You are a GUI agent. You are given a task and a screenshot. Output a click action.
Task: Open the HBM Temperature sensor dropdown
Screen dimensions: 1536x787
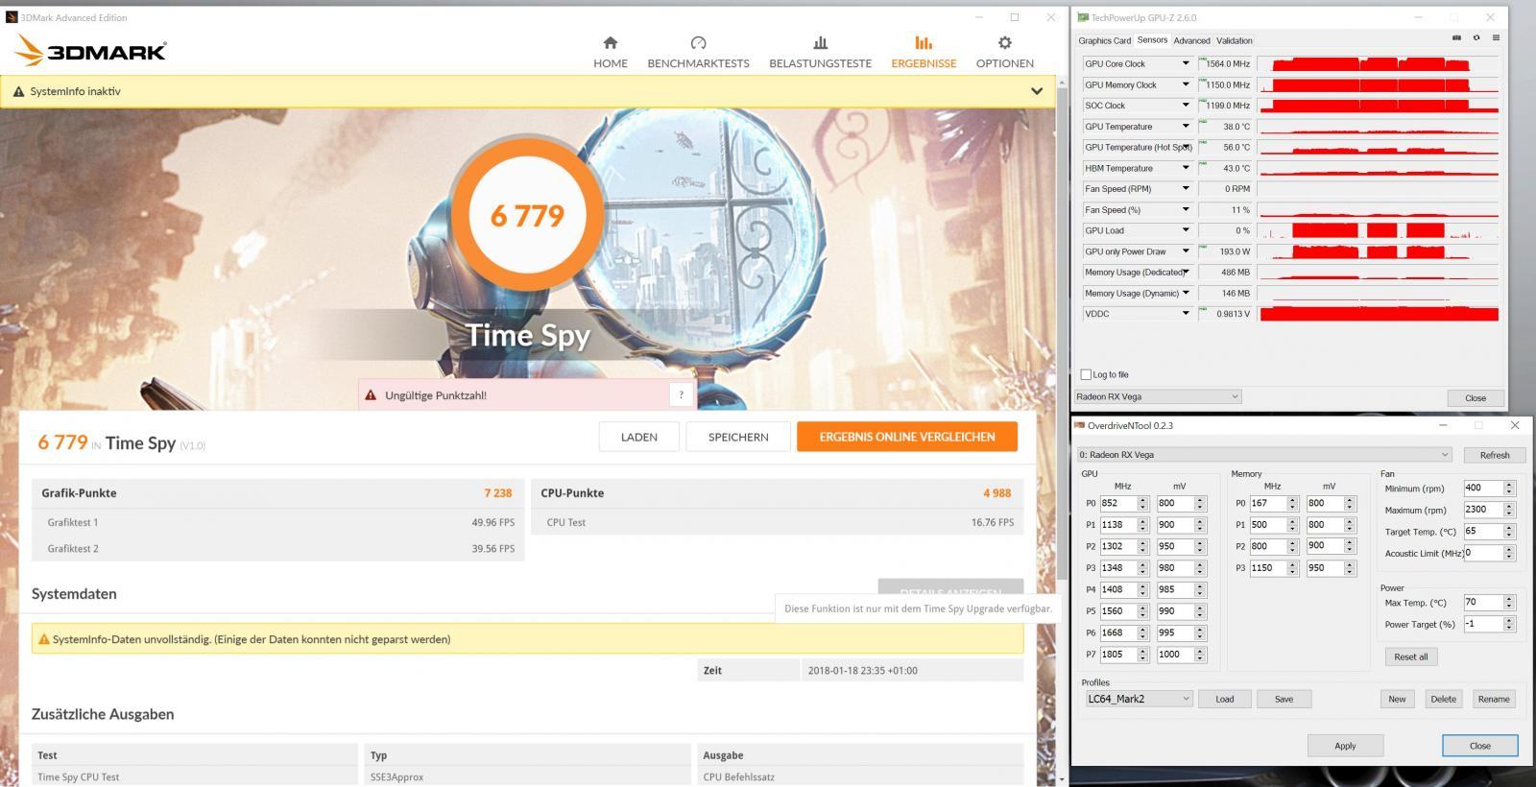tap(1186, 168)
